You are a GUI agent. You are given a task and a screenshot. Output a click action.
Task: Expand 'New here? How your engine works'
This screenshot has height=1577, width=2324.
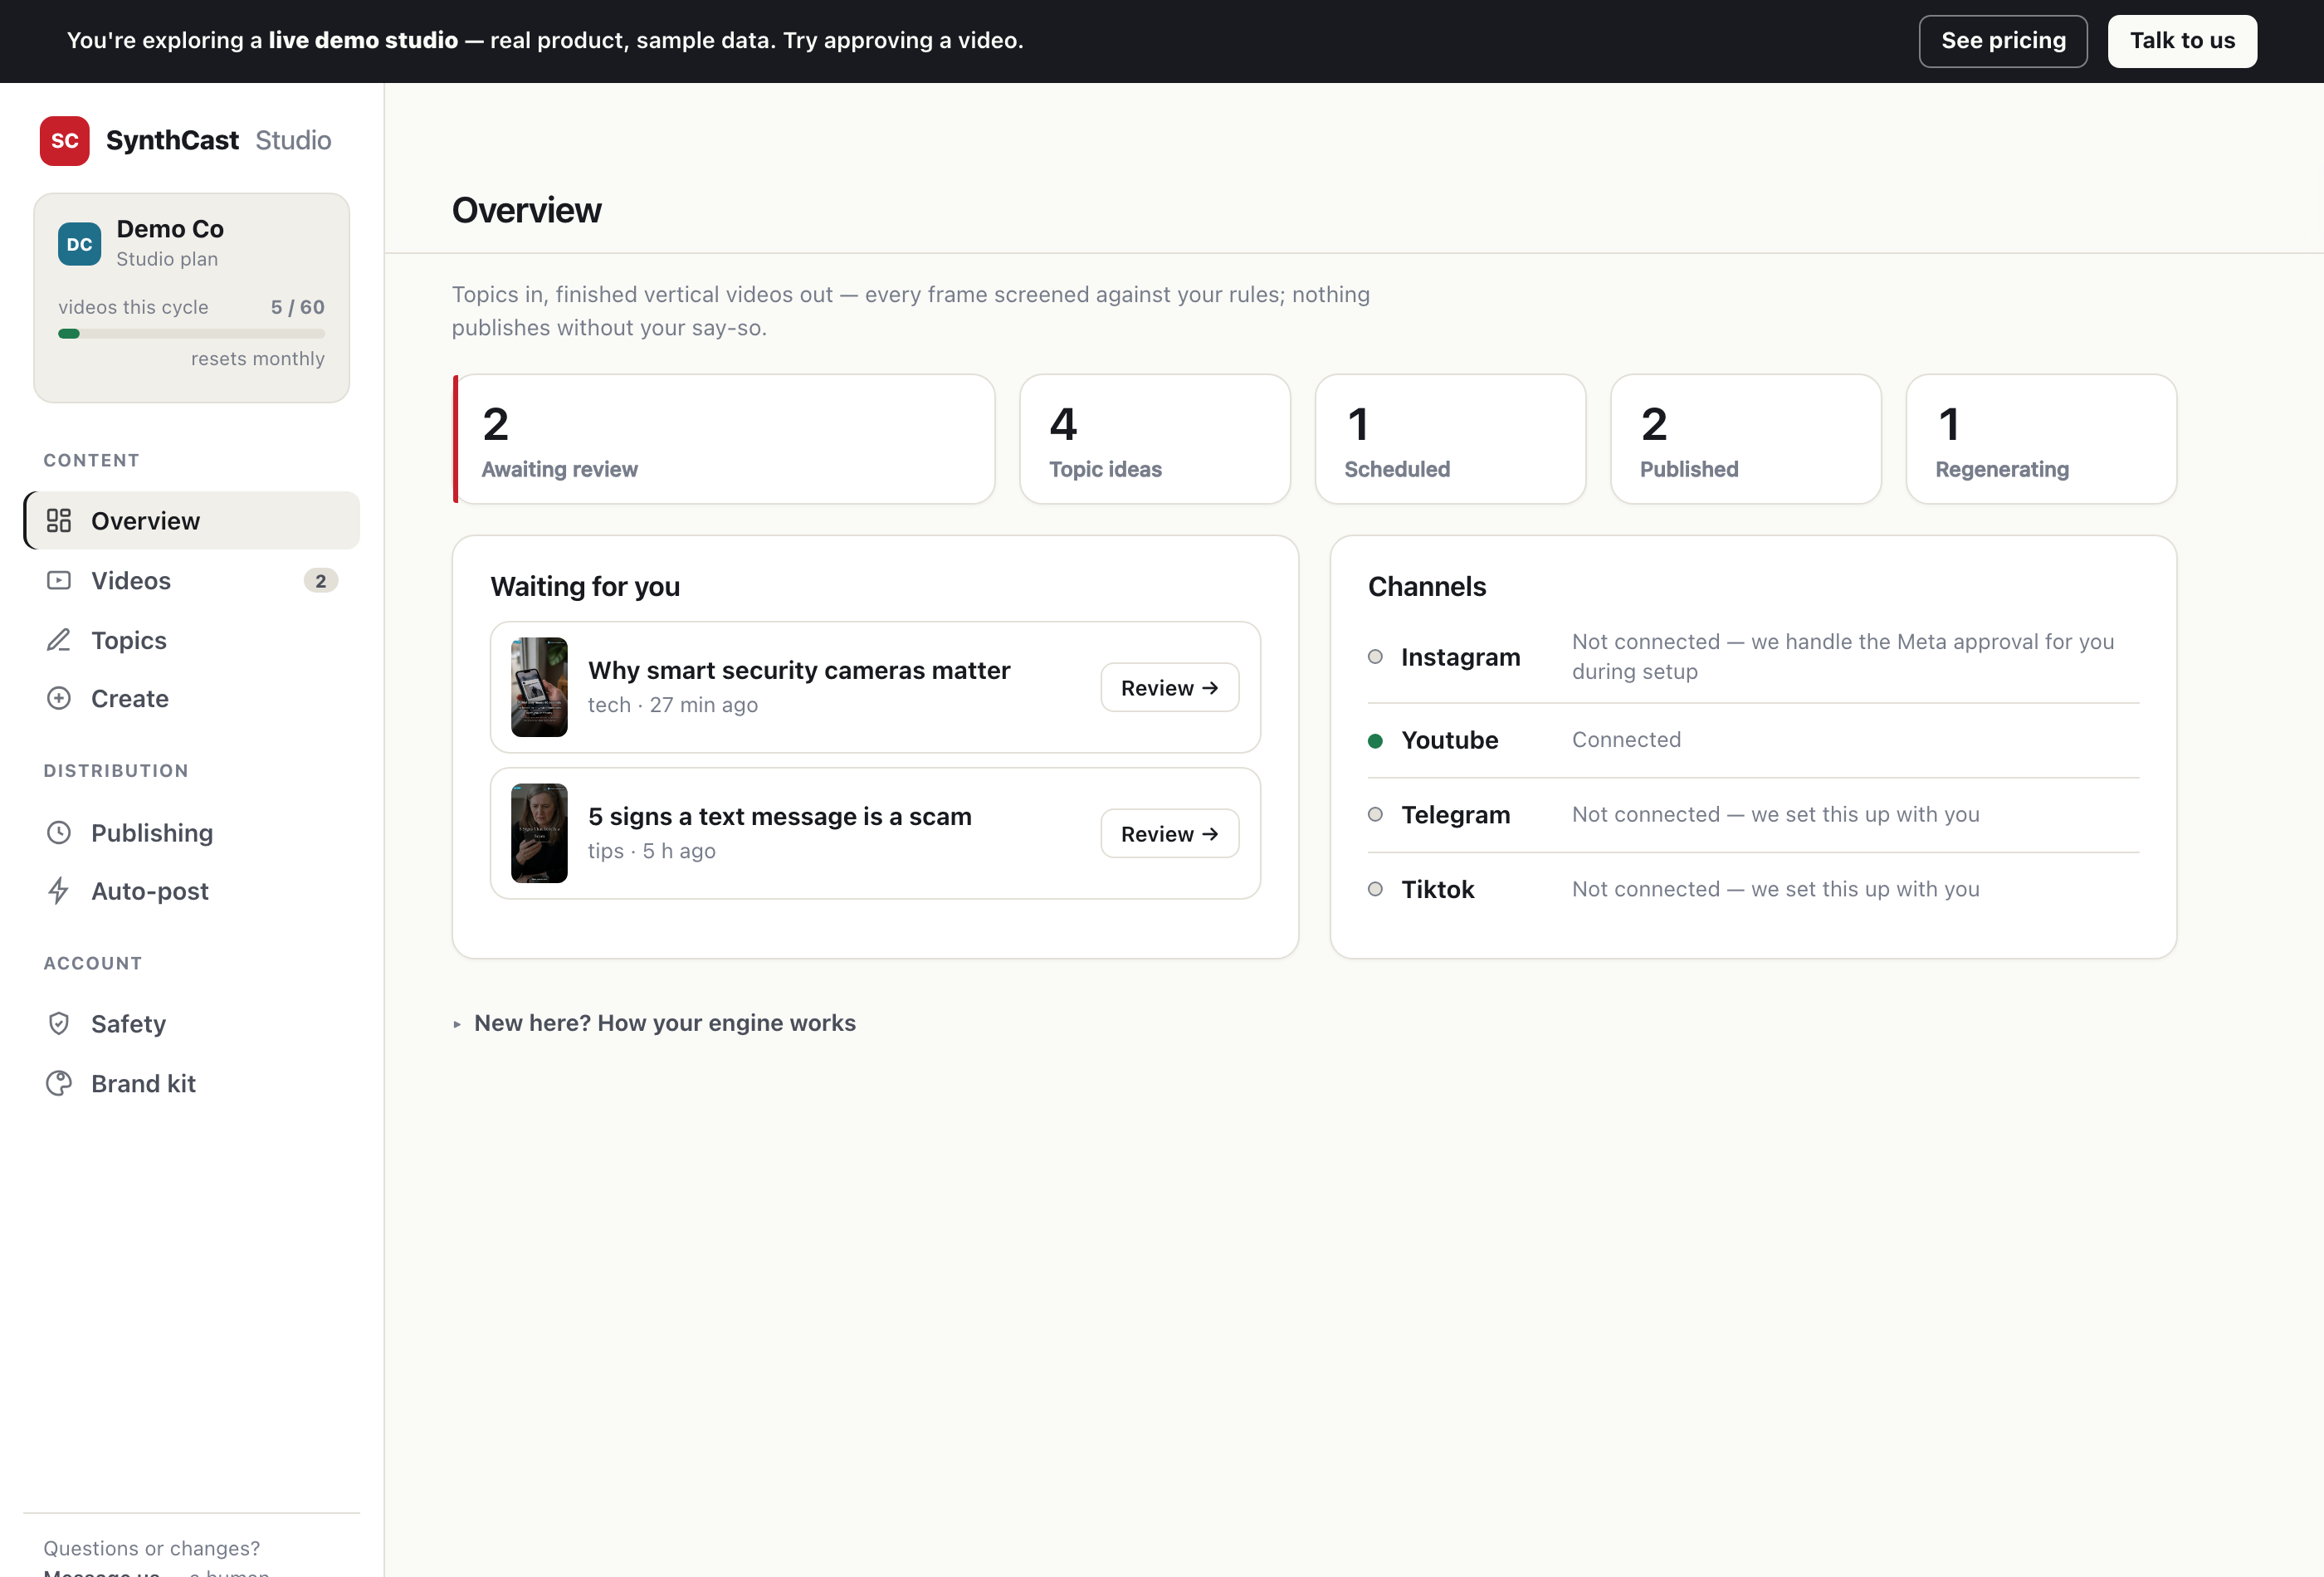[654, 1023]
